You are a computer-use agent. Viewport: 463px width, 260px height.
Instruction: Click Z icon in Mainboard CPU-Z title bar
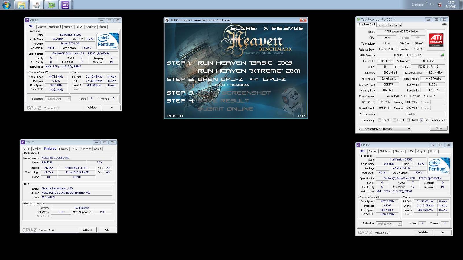click(23, 142)
